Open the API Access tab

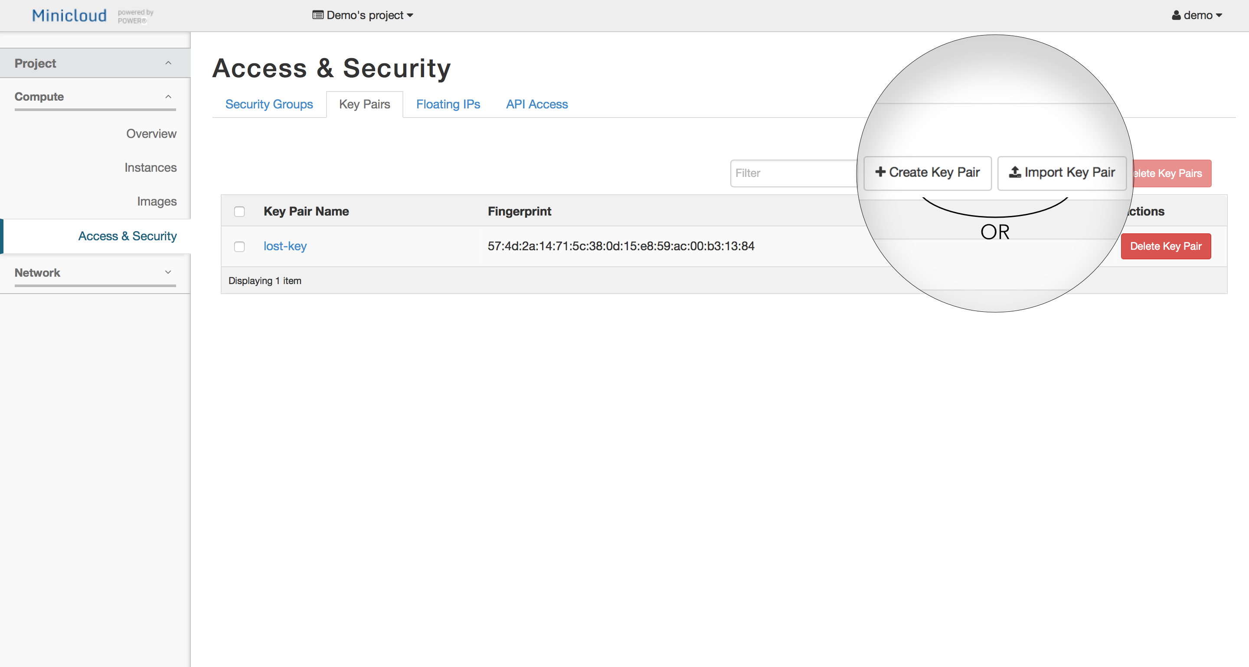[536, 104]
